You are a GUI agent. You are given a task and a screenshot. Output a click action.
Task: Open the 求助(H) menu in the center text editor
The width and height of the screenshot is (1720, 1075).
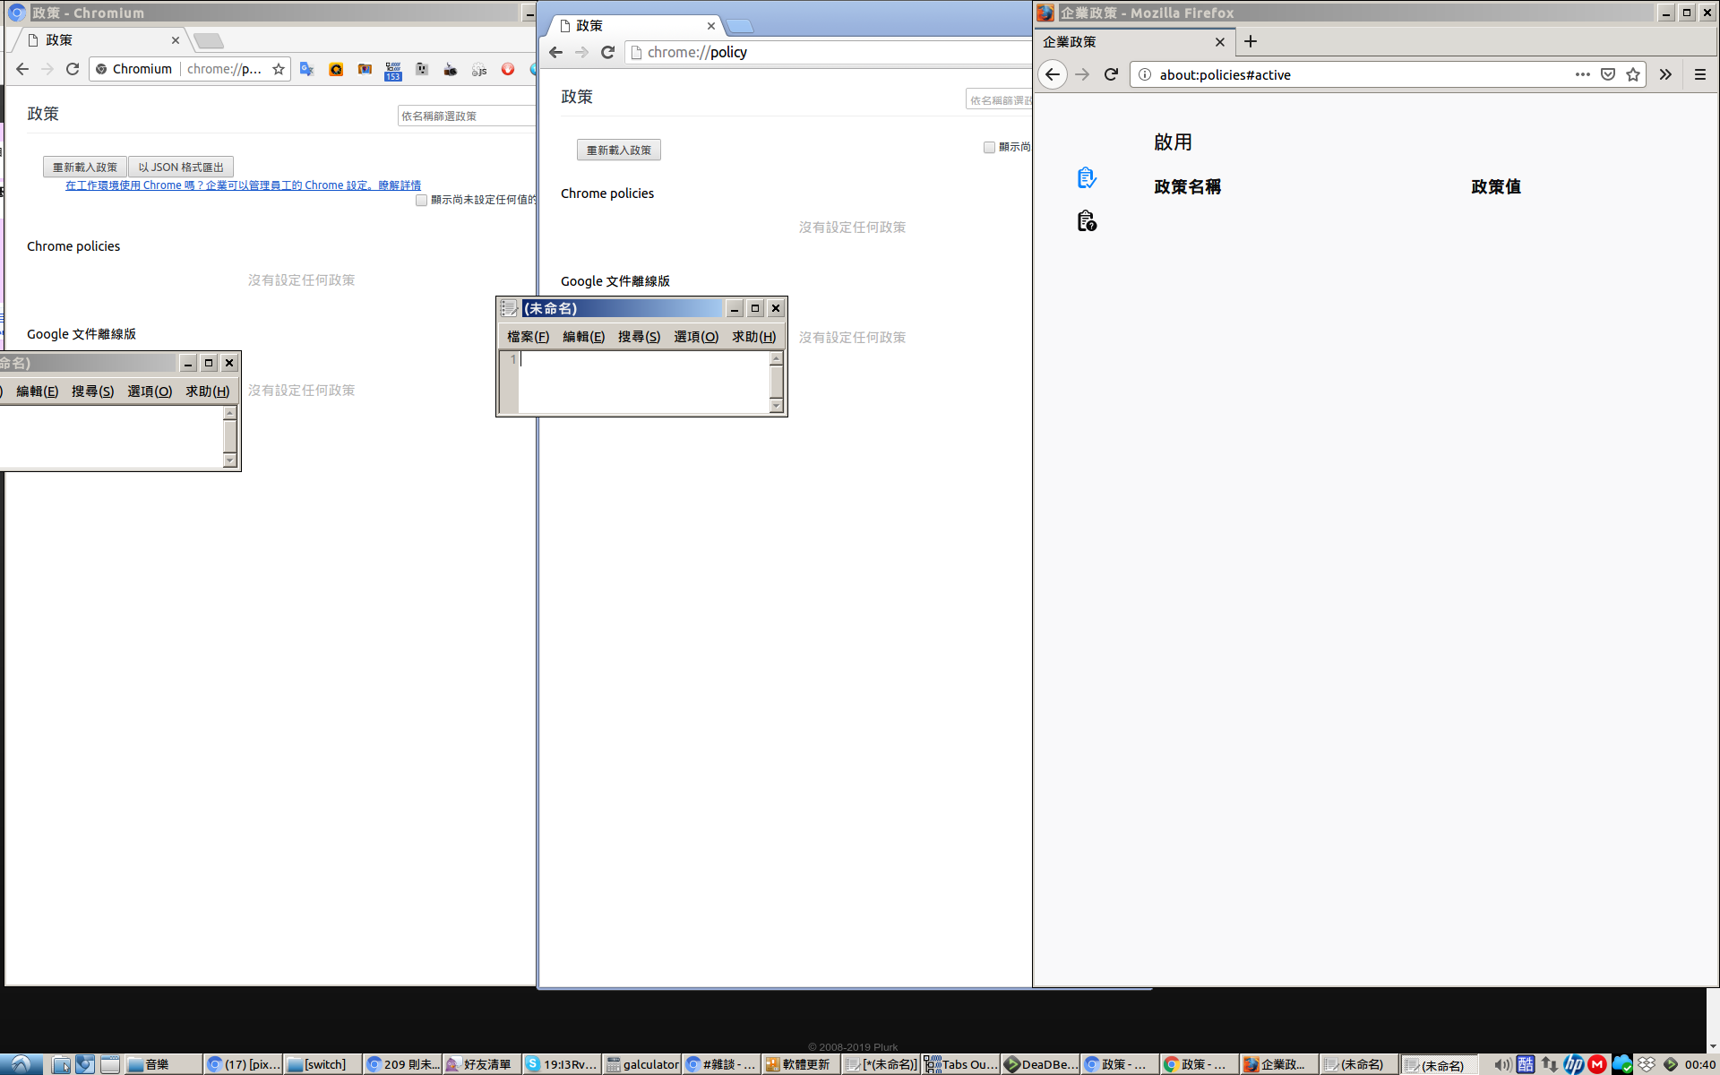click(753, 336)
